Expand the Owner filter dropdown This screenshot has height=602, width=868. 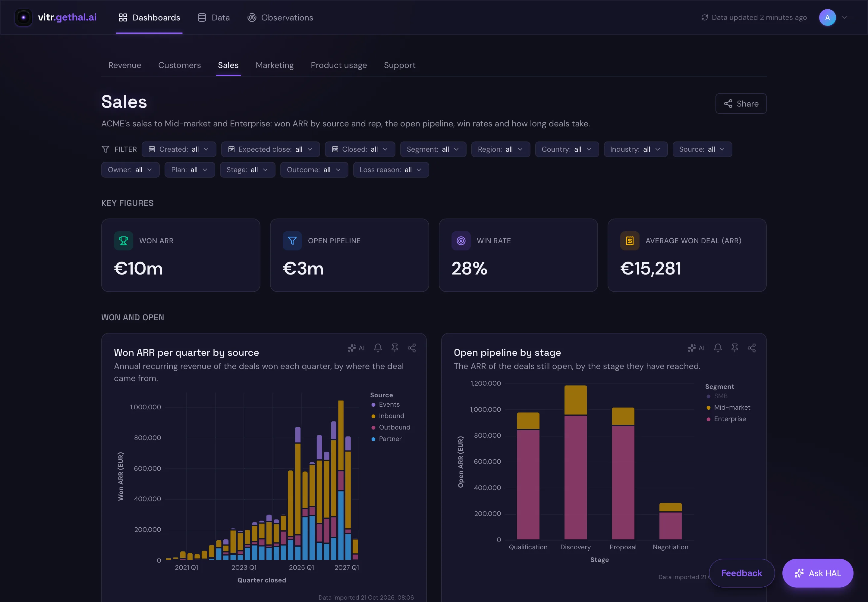(130, 170)
